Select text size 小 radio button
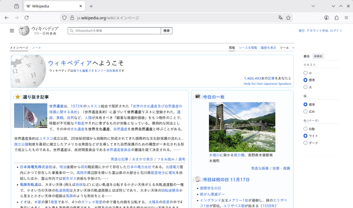The width and height of the screenshot is (353, 208). tap(306, 73)
